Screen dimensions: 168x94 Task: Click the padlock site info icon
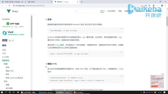coord(14,5)
